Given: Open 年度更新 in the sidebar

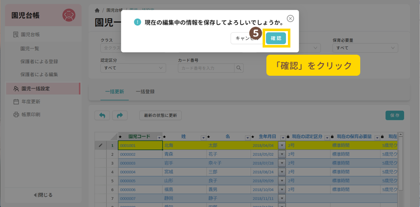Looking at the screenshot, I should 31,101.
